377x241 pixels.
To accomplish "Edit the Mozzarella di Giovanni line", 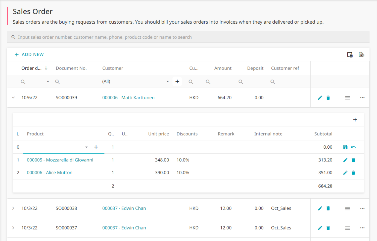I will click(345, 160).
